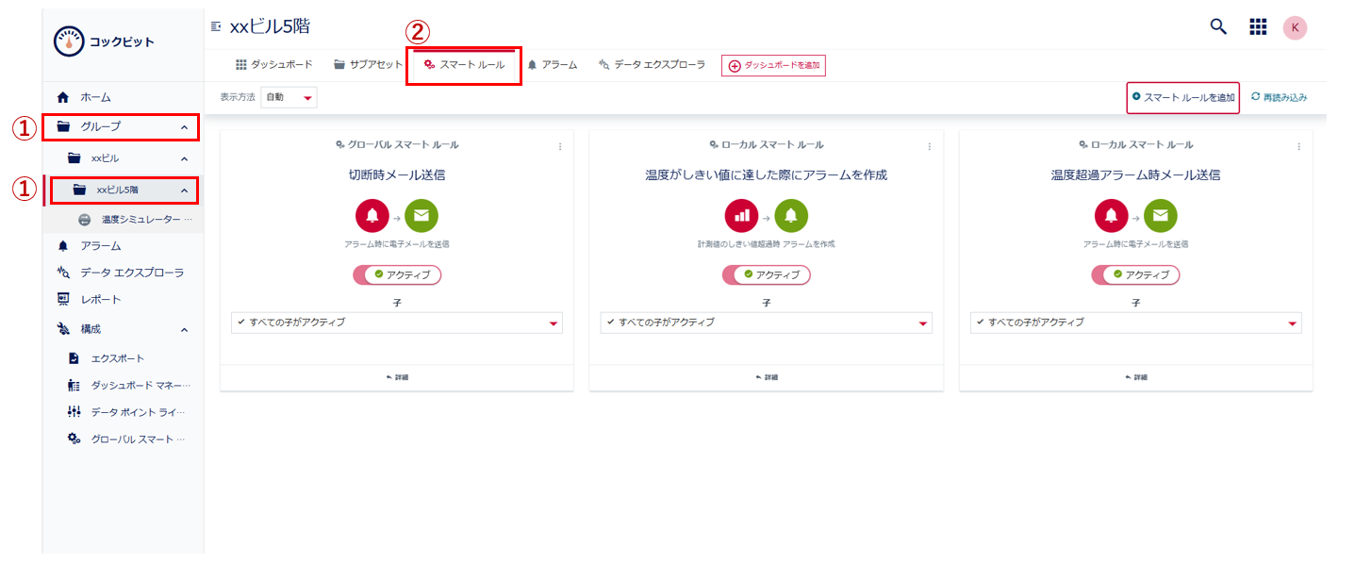Click the red bar-chart icon in the middle card
This screenshot has height=580, width=1355.
click(741, 216)
